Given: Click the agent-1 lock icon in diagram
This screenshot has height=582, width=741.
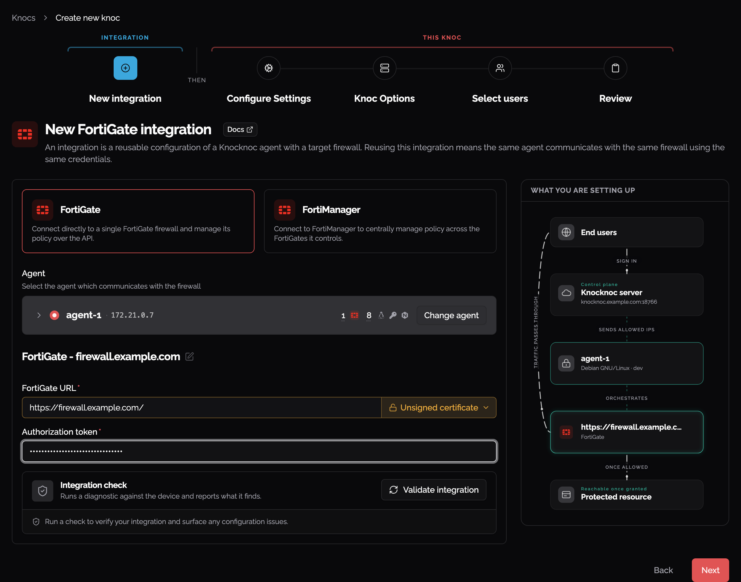Looking at the screenshot, I should click(x=566, y=363).
